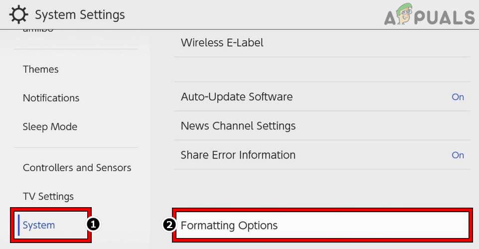This screenshot has height=249, width=479.
Task: Click the System Settings header title
Action: click(x=80, y=15)
